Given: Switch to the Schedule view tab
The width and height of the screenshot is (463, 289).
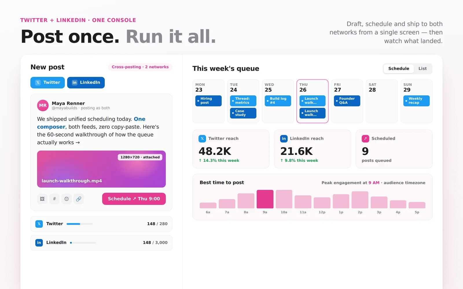Looking at the screenshot, I should [398, 68].
